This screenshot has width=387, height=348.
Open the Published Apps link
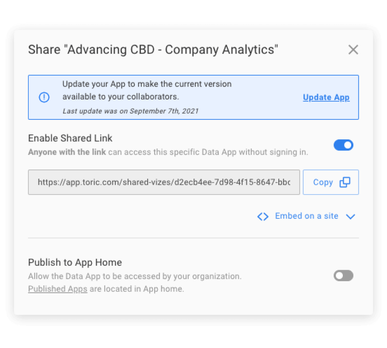coord(57,289)
